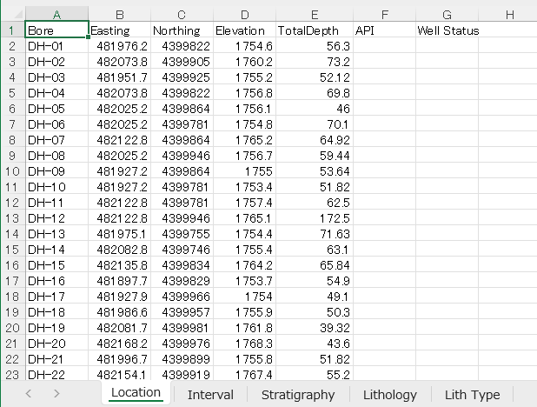
Task: Select column A header
Action: (x=56, y=15)
